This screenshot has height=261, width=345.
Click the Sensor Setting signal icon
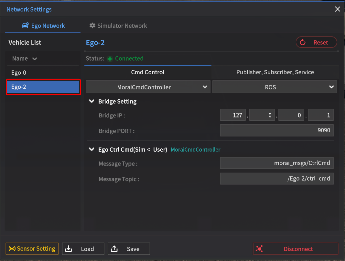pos(12,249)
